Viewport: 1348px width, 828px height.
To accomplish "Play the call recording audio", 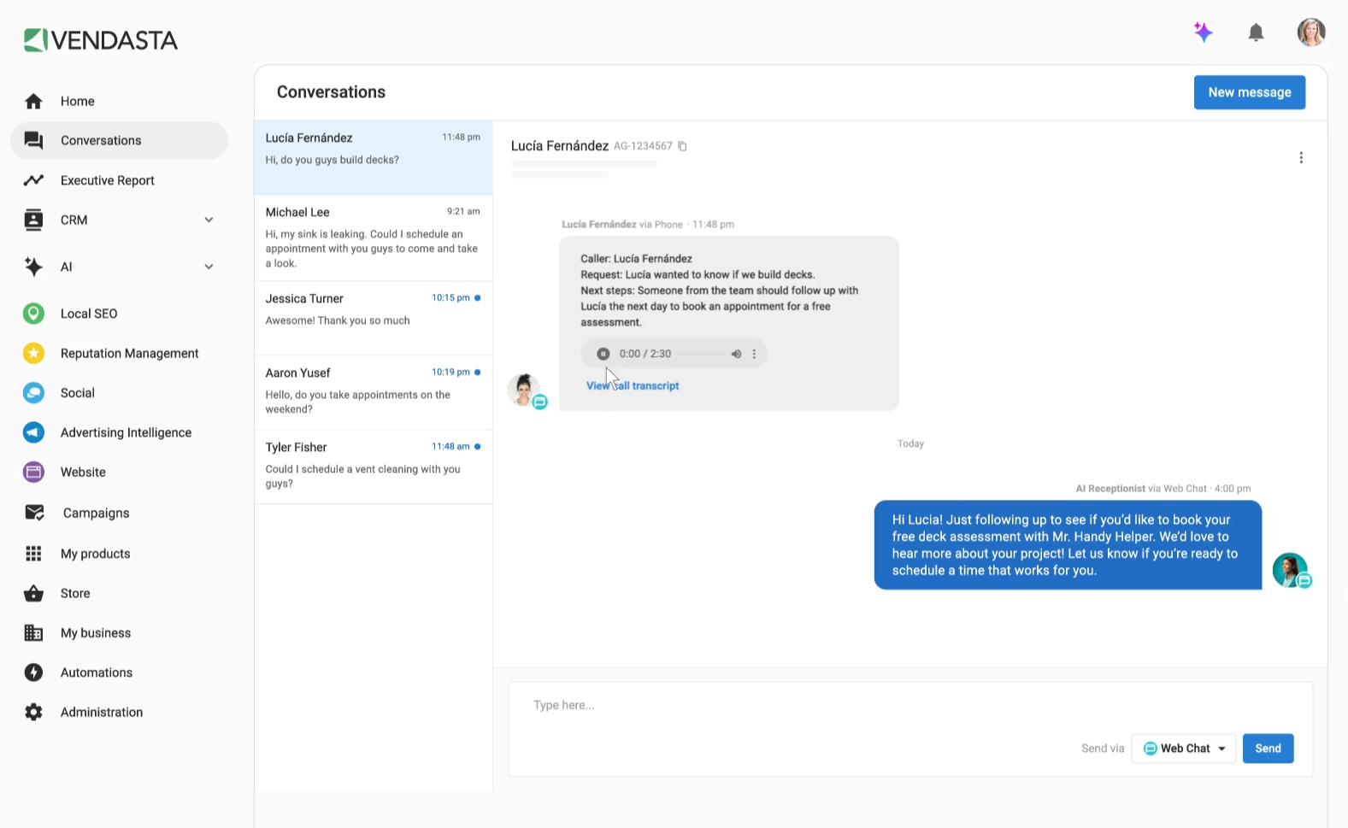I will click(x=603, y=354).
